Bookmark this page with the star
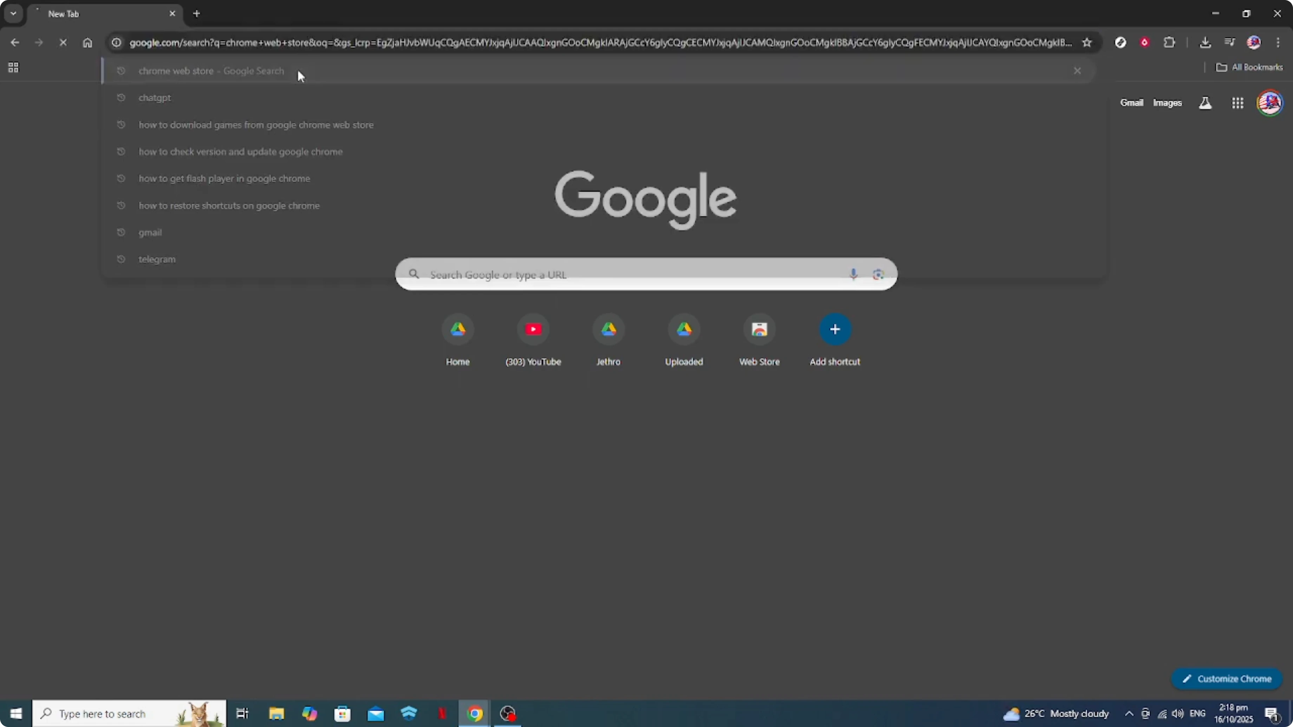The image size is (1293, 727). (x=1086, y=42)
